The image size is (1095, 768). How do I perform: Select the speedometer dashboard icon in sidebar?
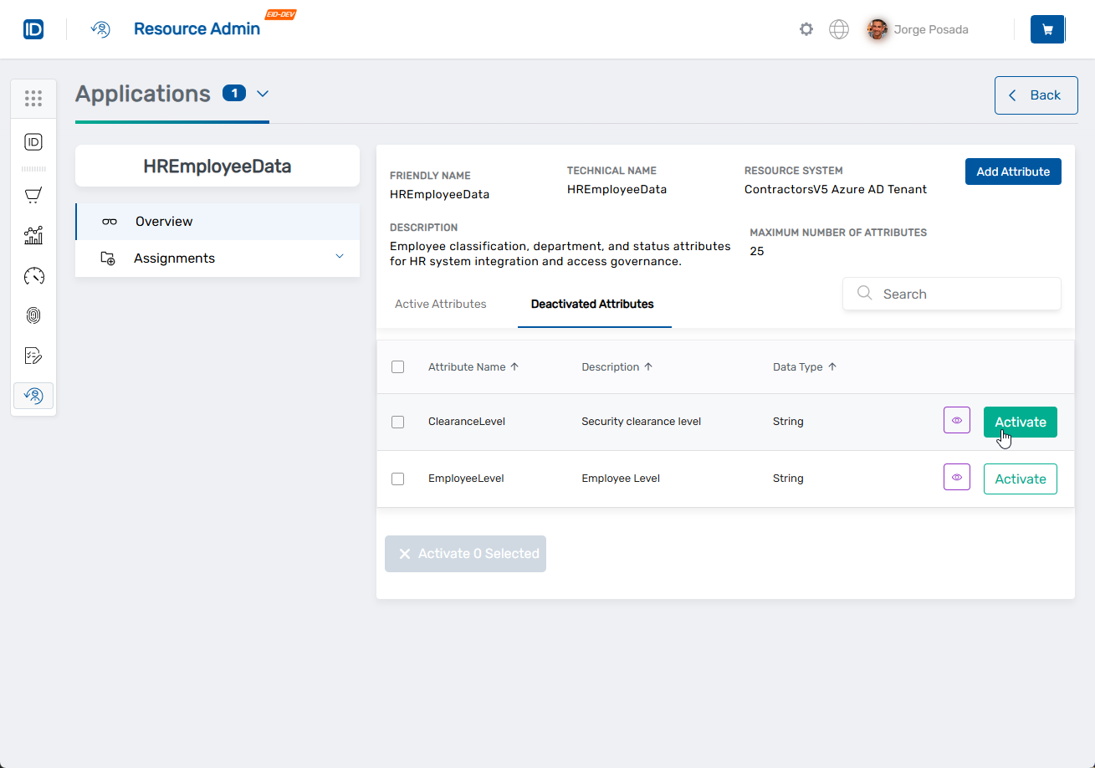[x=33, y=276]
